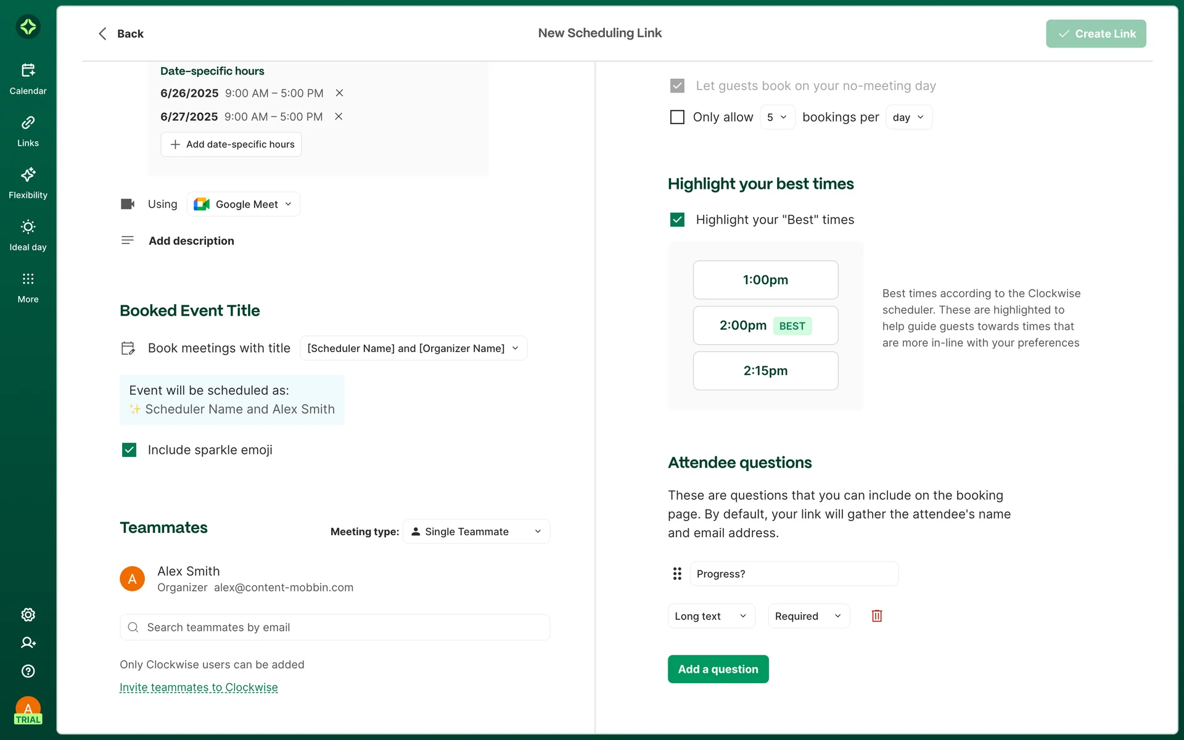Delete the Progress? question with trash icon
Screen dimensions: 1184x740
[x=876, y=615]
